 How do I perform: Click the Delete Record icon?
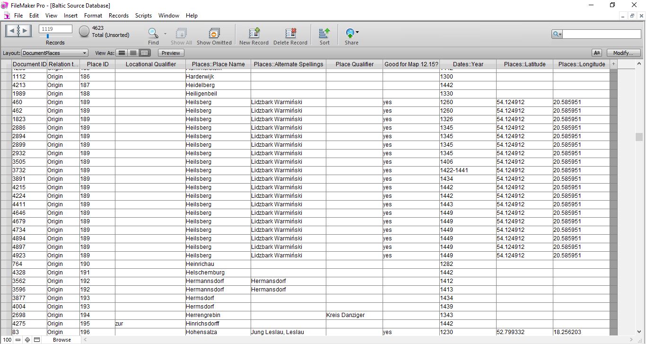(290, 33)
